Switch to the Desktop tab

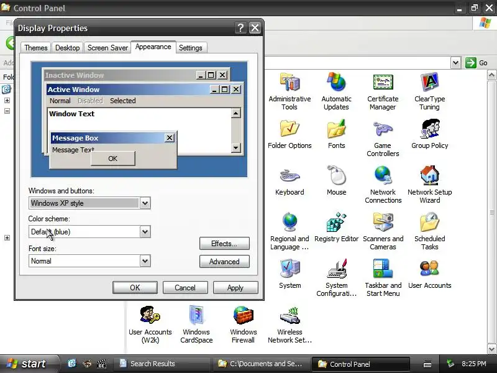tap(67, 48)
